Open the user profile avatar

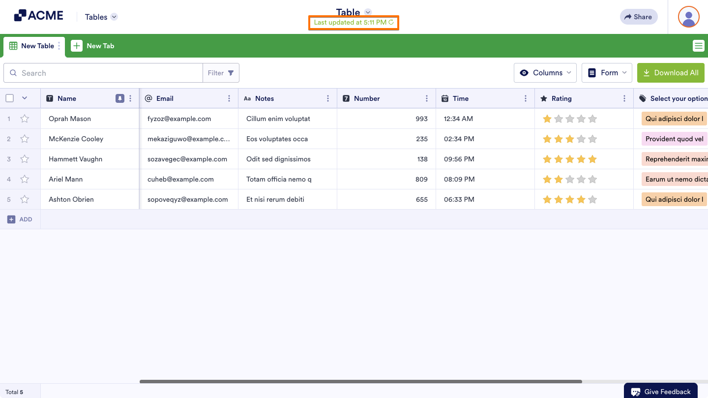(x=689, y=17)
